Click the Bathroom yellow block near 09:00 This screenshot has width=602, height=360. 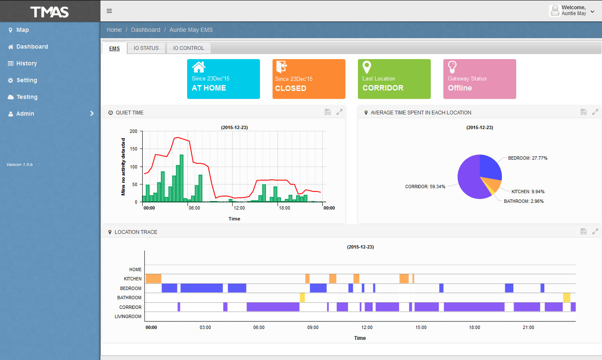tap(302, 298)
